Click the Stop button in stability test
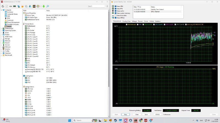The width and height of the screenshot is (220, 123). (x=125, y=115)
